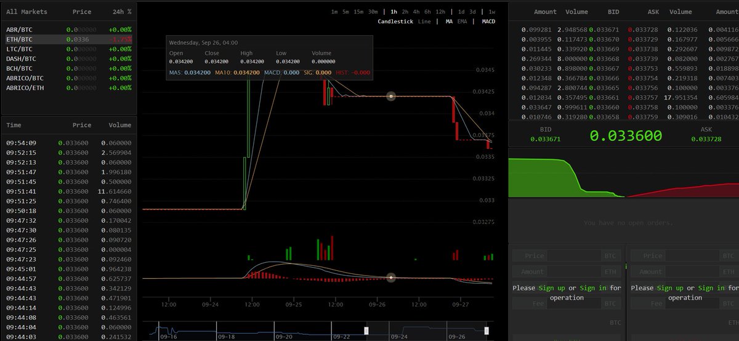
Task: Open the DASH/BTC market
Action: (x=68, y=58)
